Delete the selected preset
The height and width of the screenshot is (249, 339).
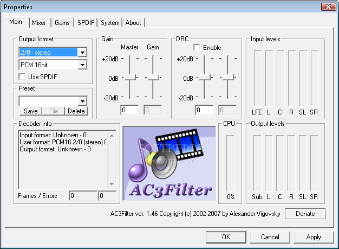pyautogui.click(x=76, y=111)
